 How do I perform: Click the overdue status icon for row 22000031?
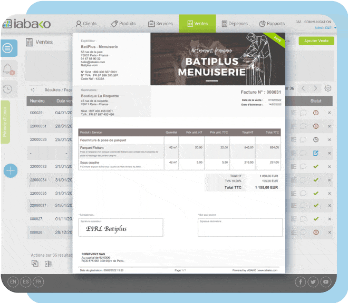[316, 126]
